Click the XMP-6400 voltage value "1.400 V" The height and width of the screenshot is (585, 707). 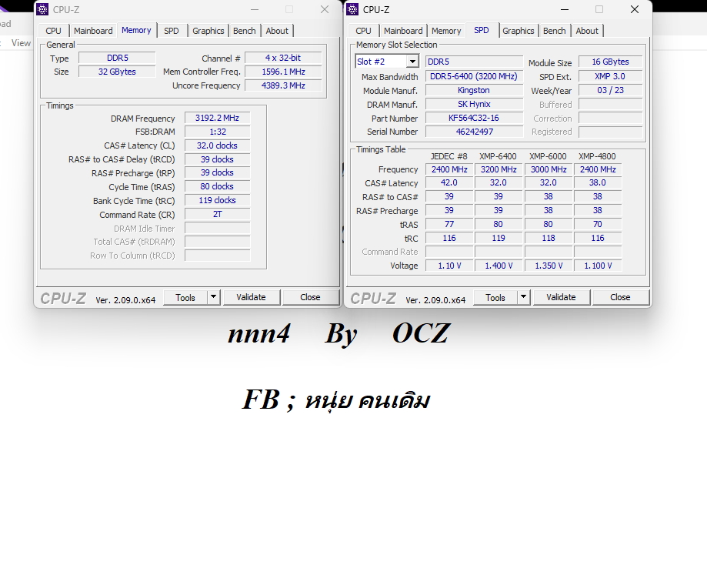point(499,266)
